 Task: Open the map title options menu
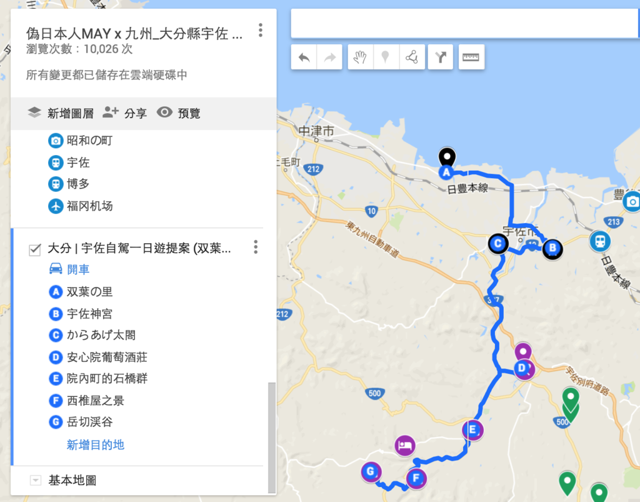point(261,30)
